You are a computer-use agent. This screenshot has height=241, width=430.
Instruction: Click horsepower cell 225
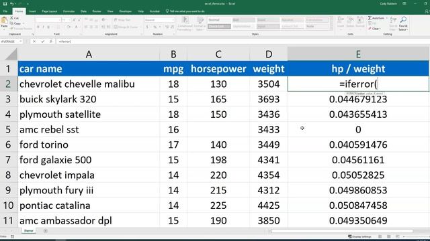pos(218,206)
